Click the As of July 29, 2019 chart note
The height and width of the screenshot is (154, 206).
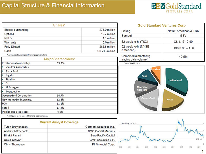tap(129, 123)
